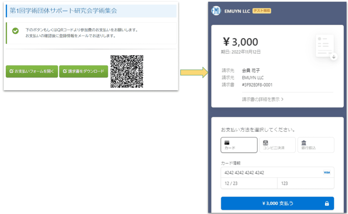Select the 銀行振込 payment tab

point(316,145)
